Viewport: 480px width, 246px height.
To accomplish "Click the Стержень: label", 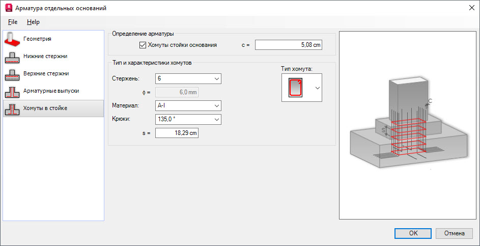I will point(126,79).
